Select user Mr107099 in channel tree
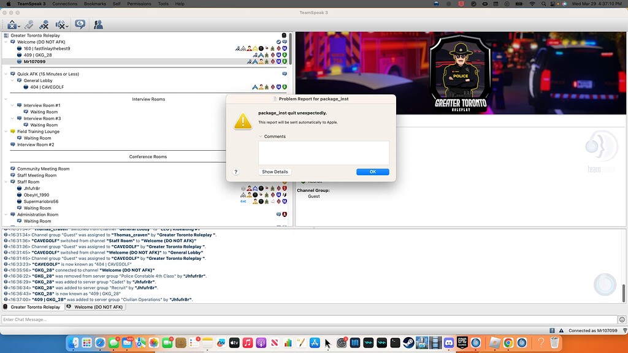628x353 pixels. click(x=34, y=62)
